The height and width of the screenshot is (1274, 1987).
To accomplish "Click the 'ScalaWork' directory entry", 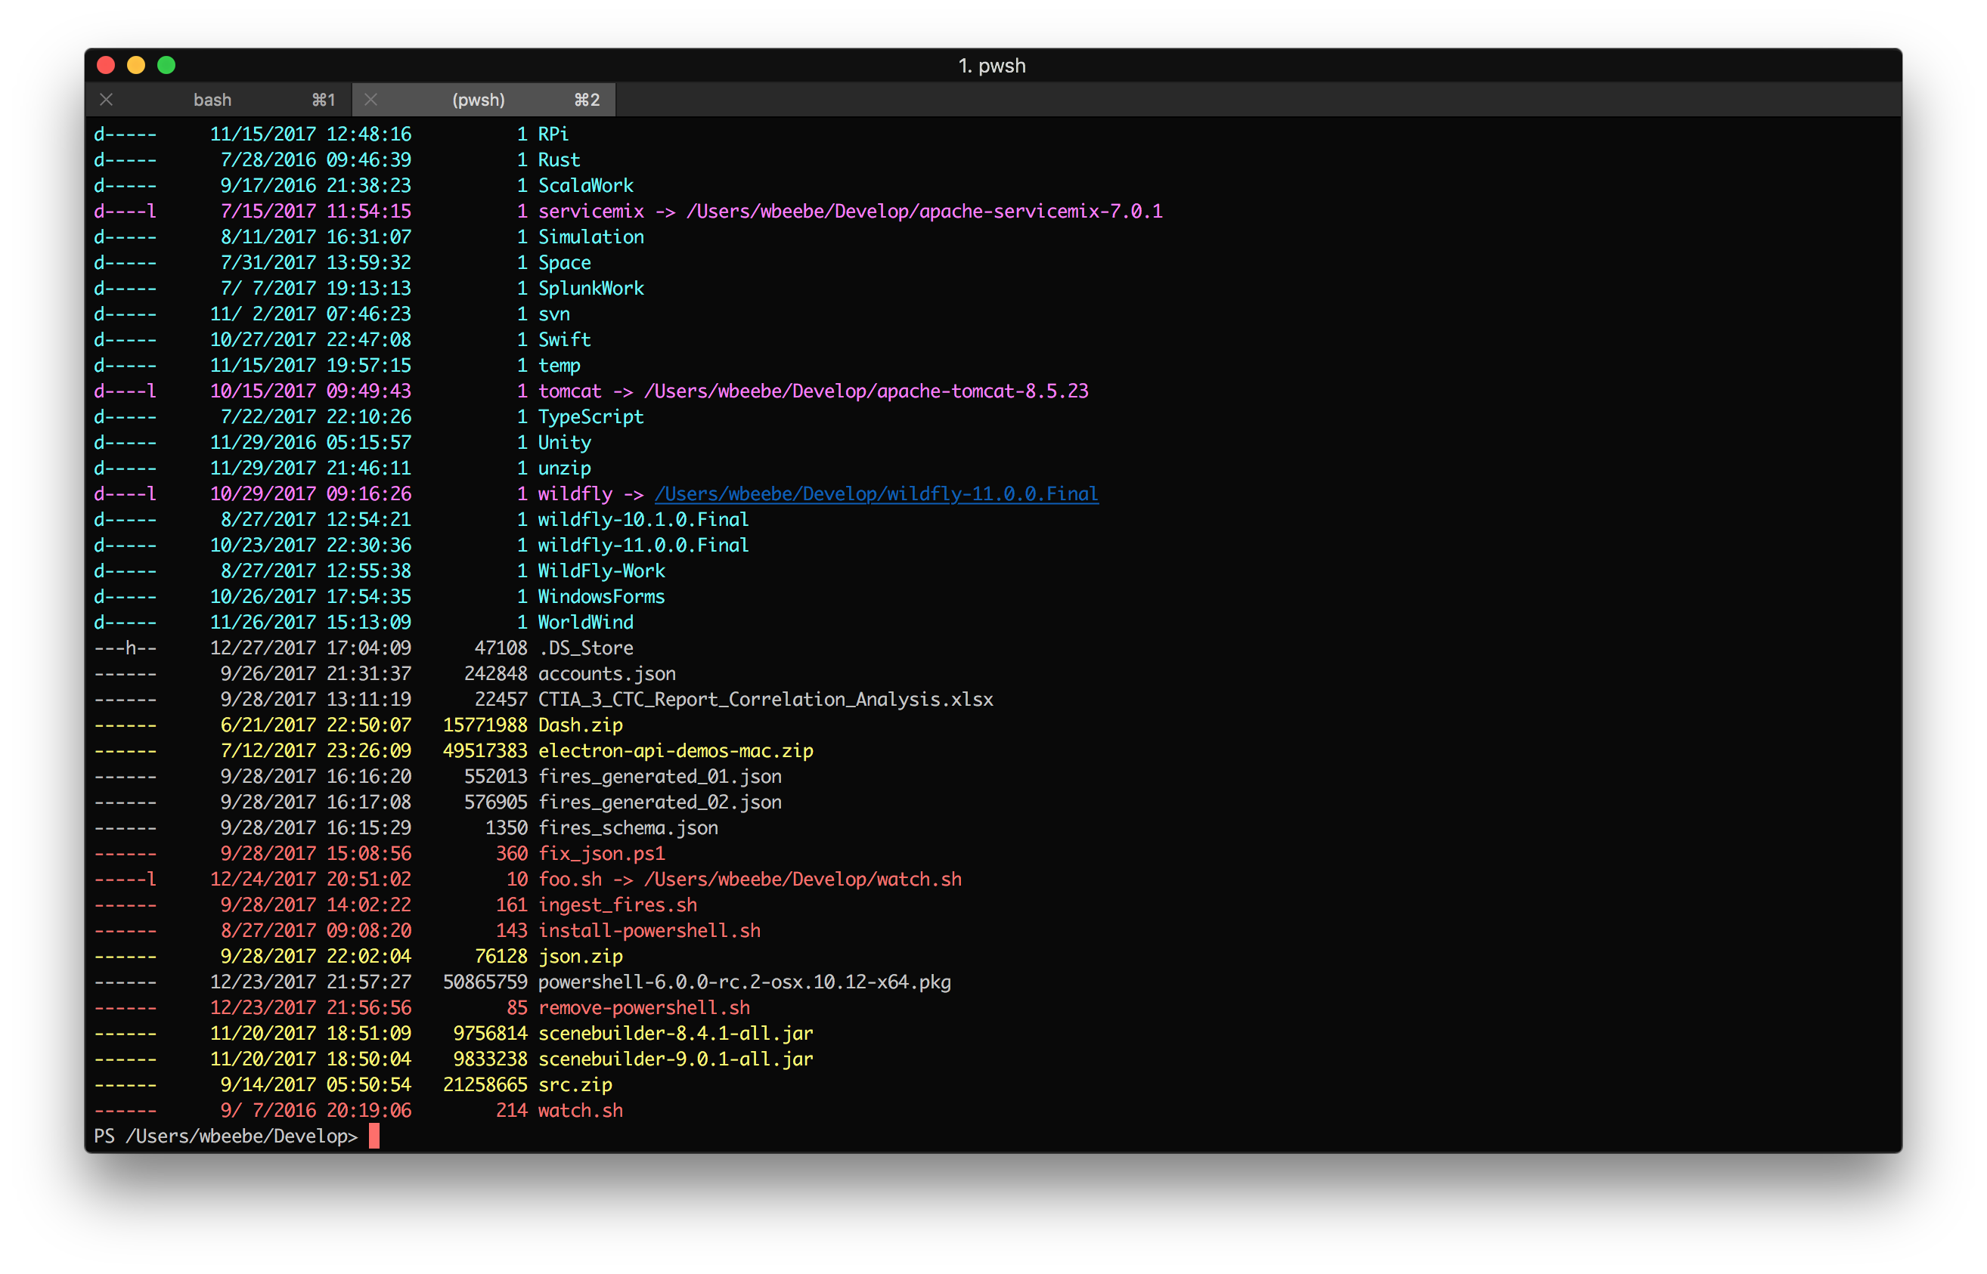I will pos(585,185).
